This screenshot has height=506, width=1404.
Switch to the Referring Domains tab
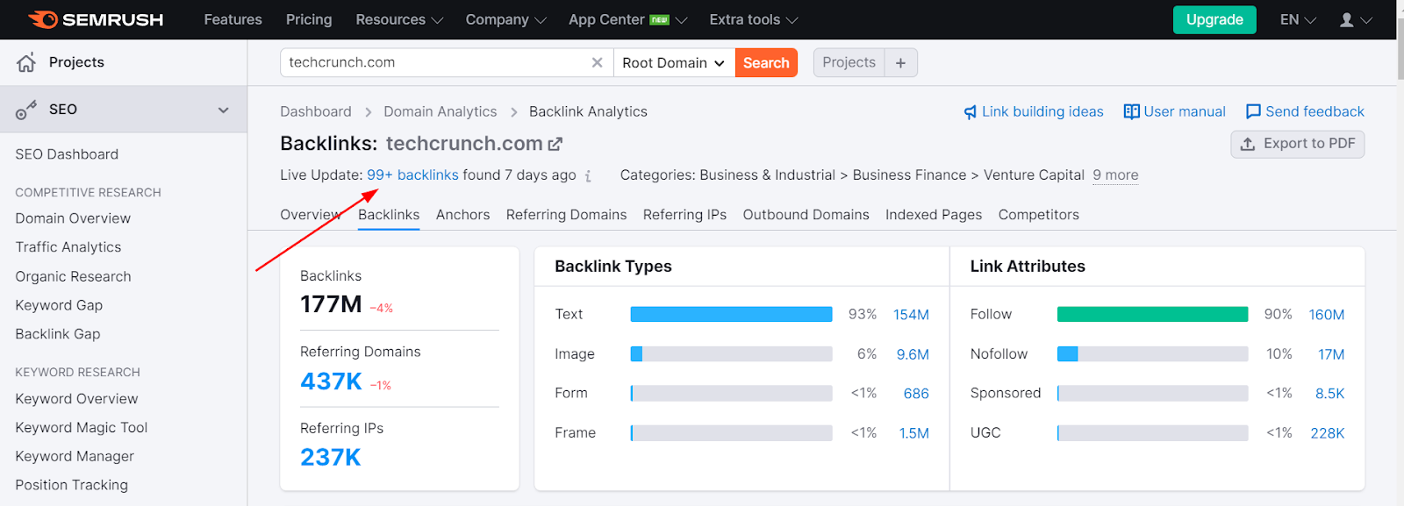[x=566, y=215]
